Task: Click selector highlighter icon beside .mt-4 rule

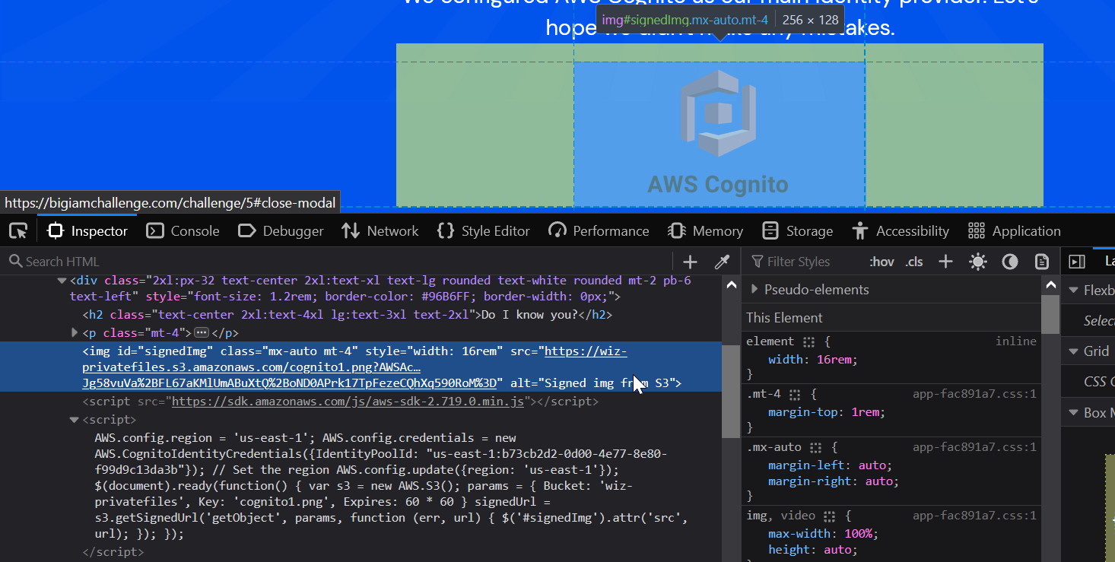Action: coord(795,395)
